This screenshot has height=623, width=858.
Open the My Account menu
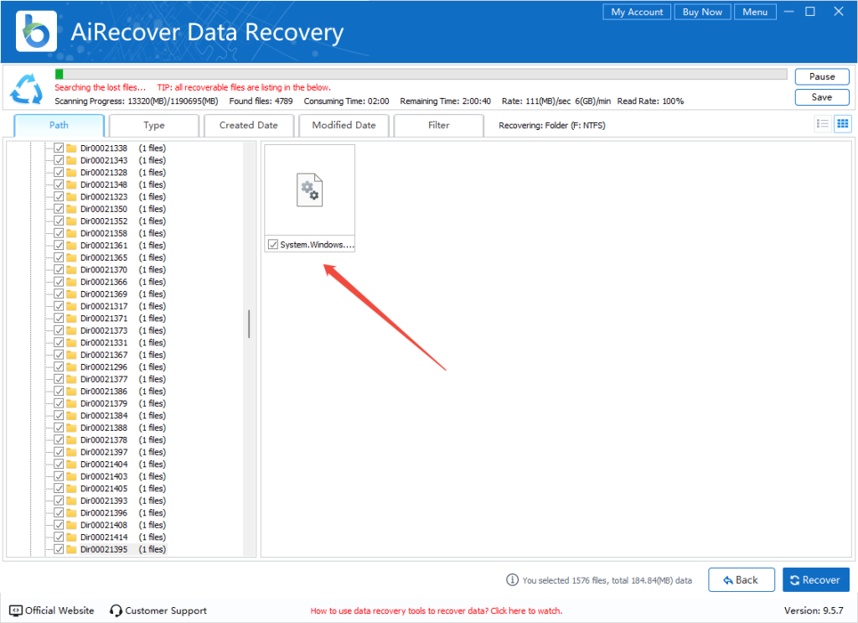637,12
